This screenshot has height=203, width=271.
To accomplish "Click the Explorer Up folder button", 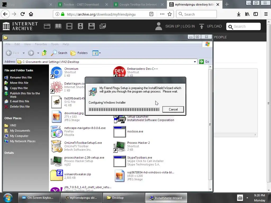I will [x=44, y=53].
